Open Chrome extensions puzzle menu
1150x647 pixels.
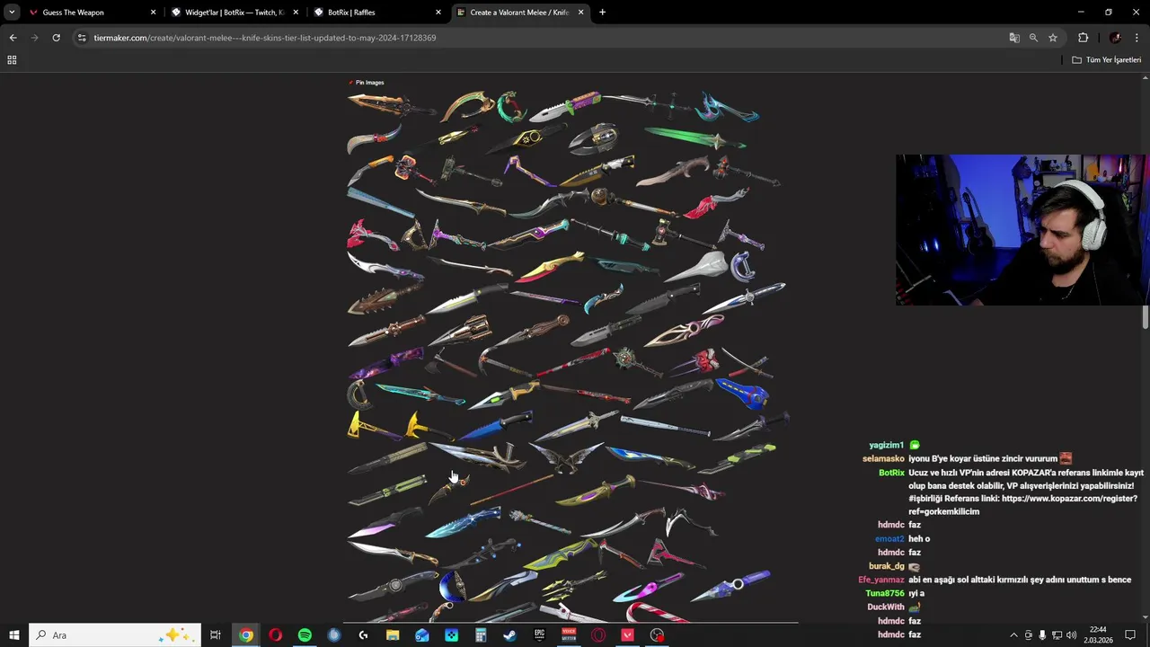(x=1083, y=38)
